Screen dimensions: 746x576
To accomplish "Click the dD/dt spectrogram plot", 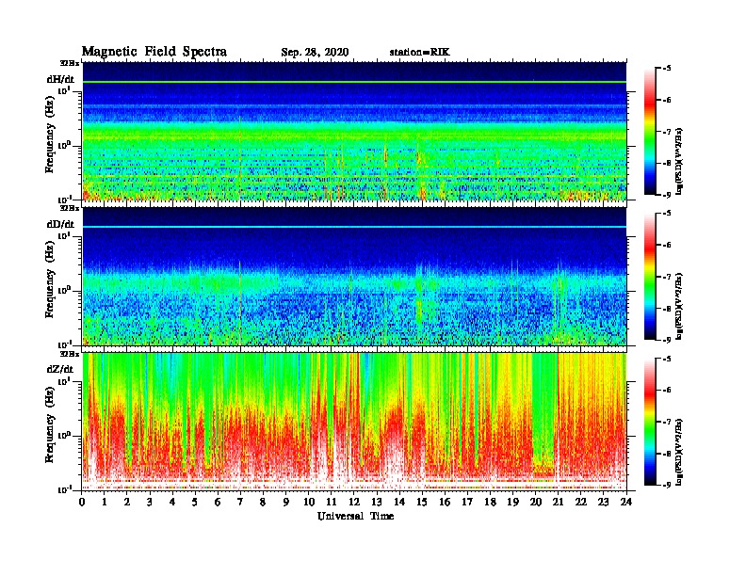I will coord(354,276).
